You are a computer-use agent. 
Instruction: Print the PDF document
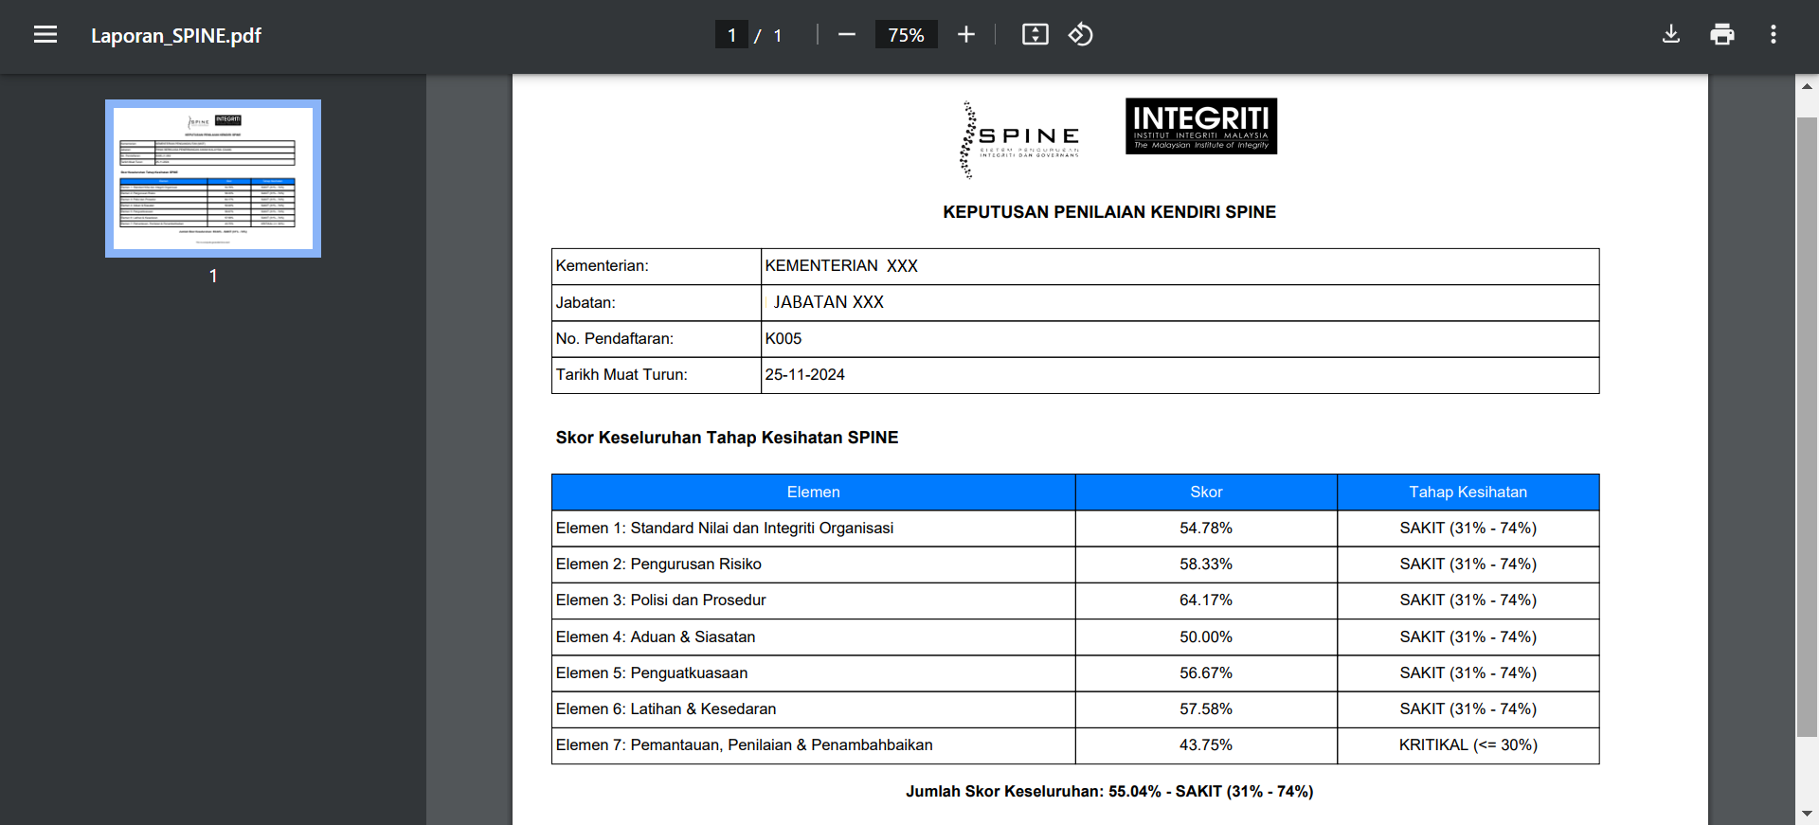[1721, 35]
